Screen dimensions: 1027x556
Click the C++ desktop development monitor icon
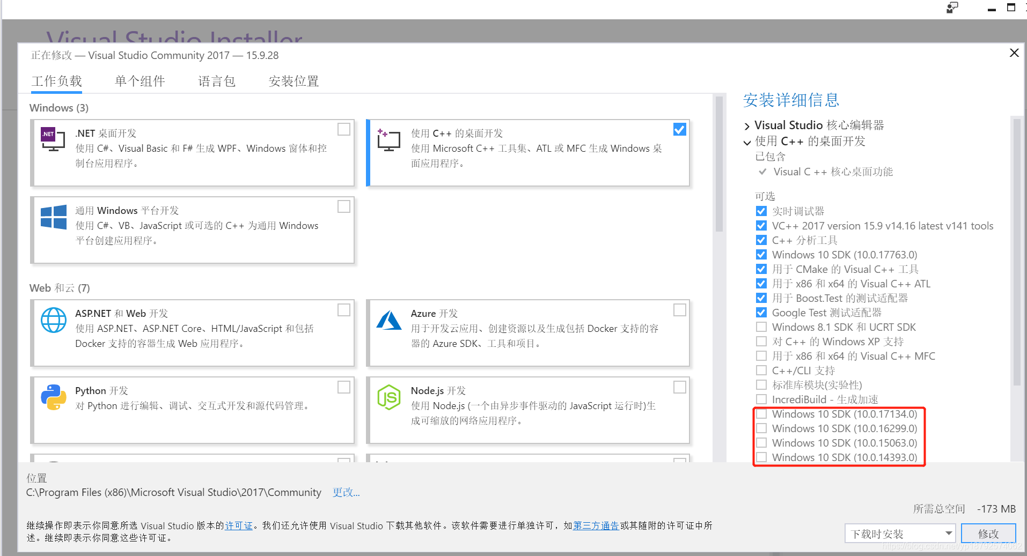[389, 139]
